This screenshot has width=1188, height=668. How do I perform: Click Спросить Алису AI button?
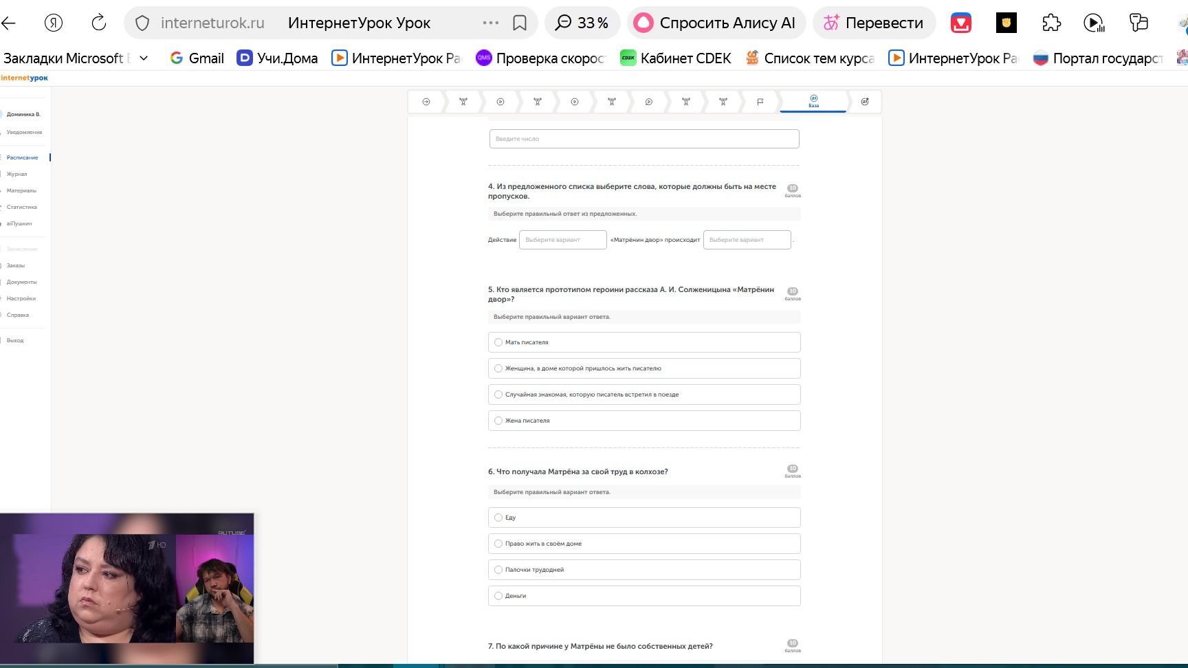coord(716,23)
